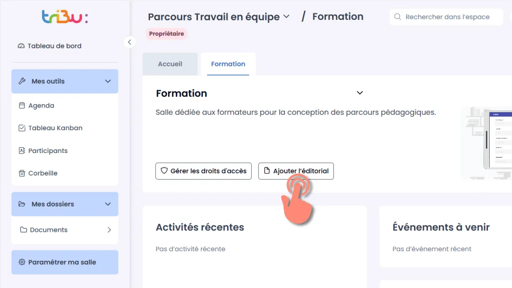Click the Participants contact icon

pyautogui.click(x=22, y=151)
